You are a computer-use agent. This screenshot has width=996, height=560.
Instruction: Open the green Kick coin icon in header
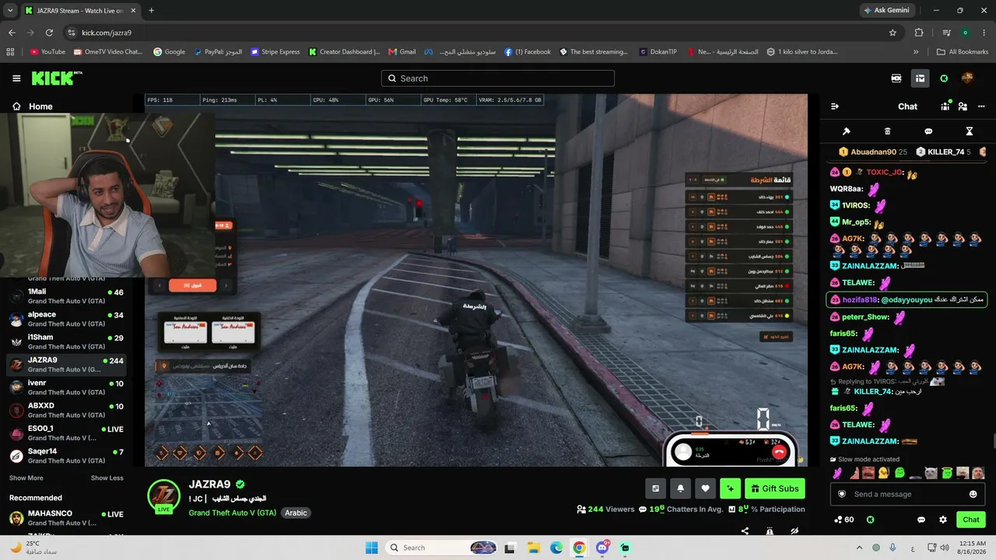(944, 79)
